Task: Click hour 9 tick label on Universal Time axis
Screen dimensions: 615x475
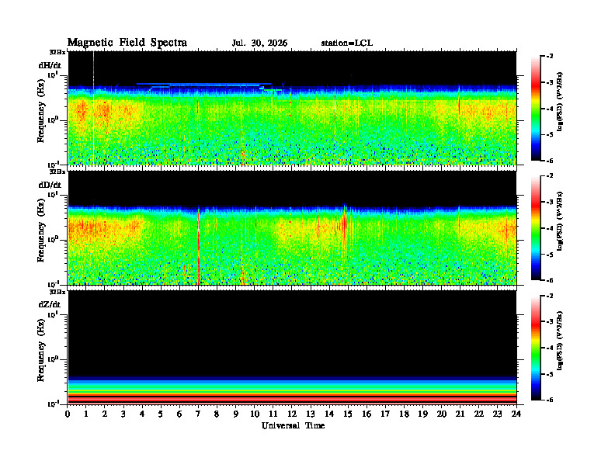Action: [236, 414]
